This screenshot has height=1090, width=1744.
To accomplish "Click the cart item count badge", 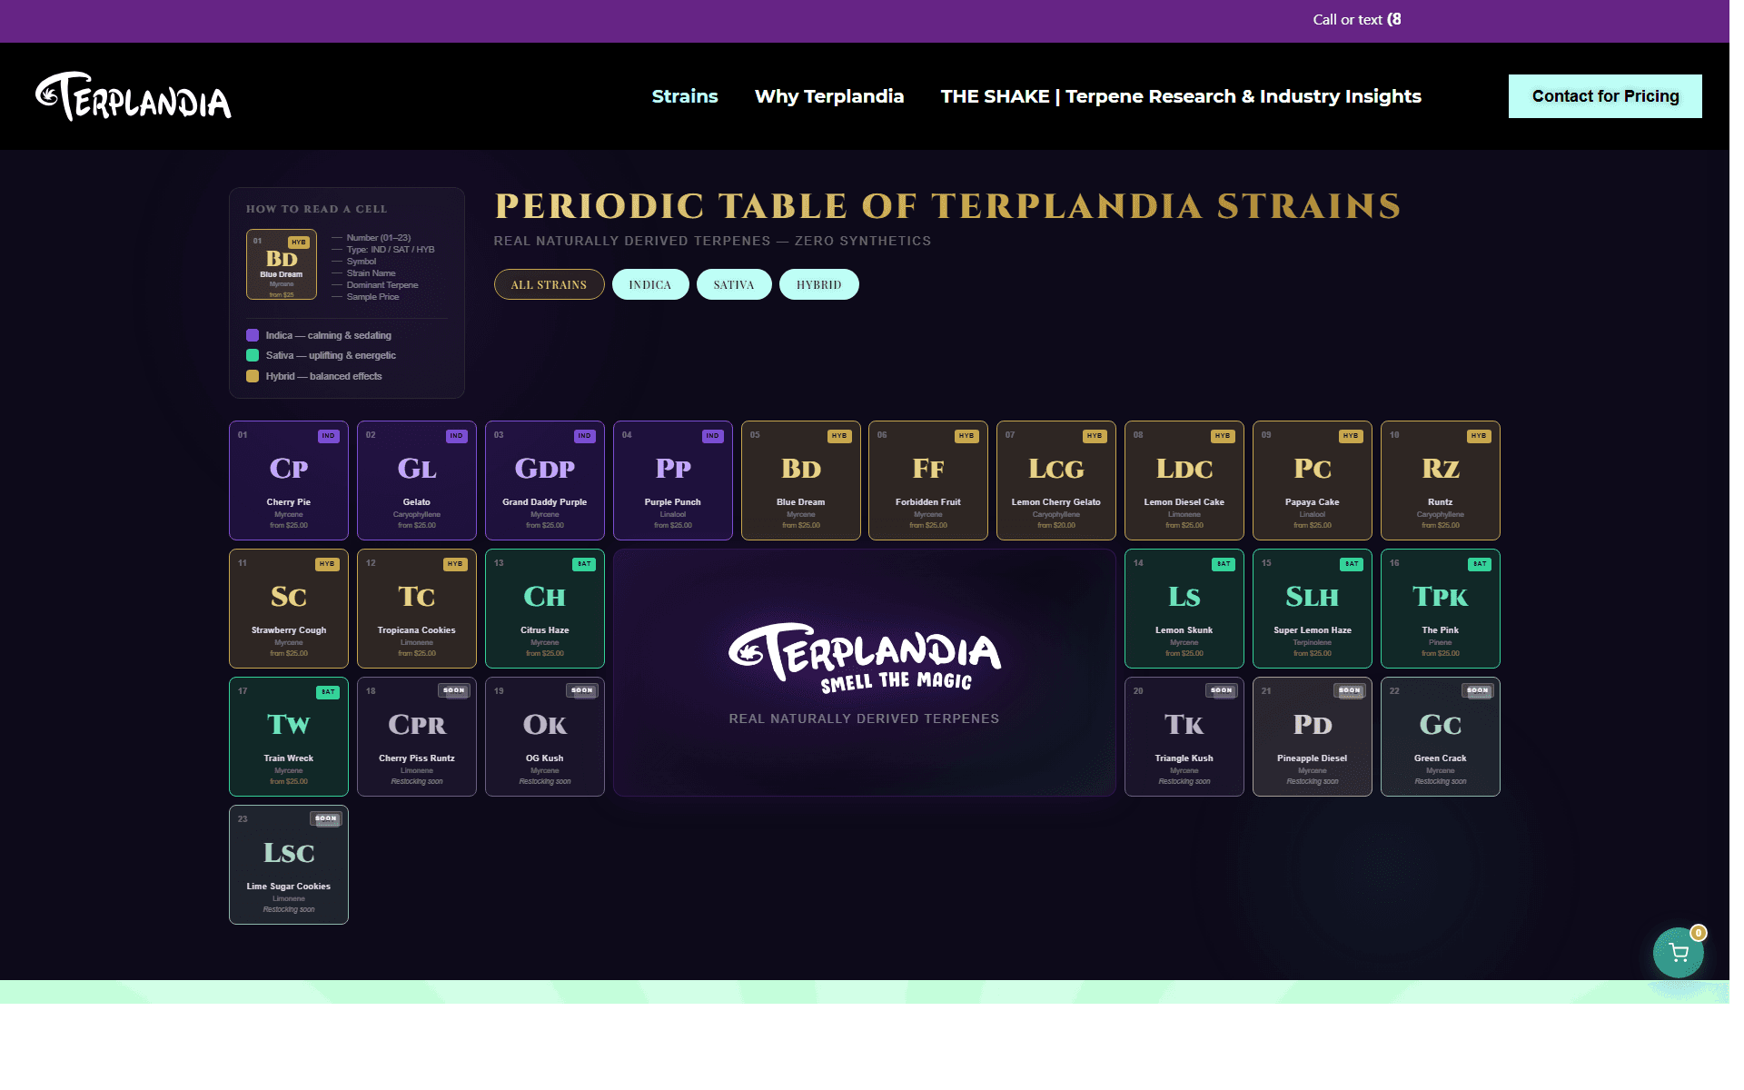I will [1698, 933].
